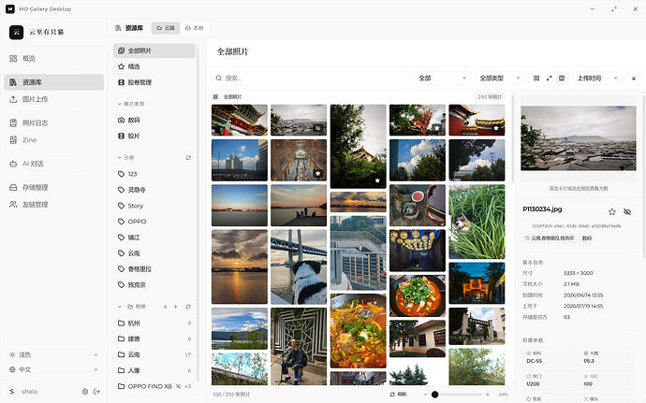Open the 全部类型 type dropdown
Screen dimensions: 646x403
point(500,79)
